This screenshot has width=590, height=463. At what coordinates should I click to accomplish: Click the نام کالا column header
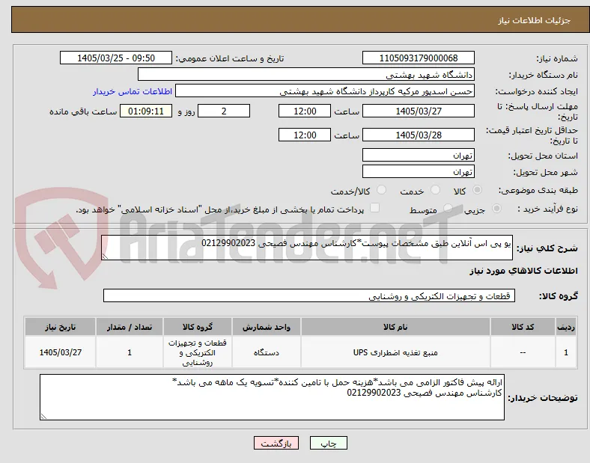point(395,327)
